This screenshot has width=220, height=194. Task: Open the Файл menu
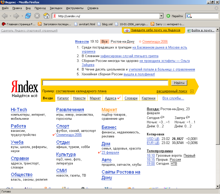point(5,8)
